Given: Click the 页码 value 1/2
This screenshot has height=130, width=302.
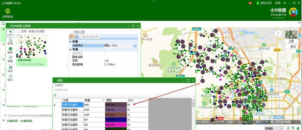Looking at the screenshot, I should tap(121, 60).
